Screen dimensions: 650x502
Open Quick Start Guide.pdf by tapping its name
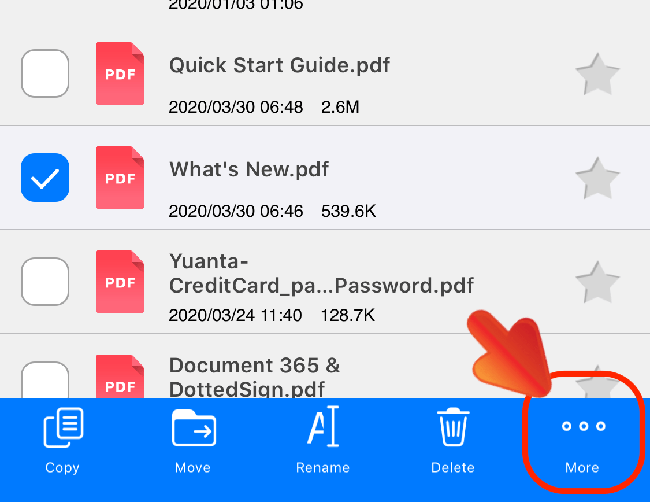point(279,65)
